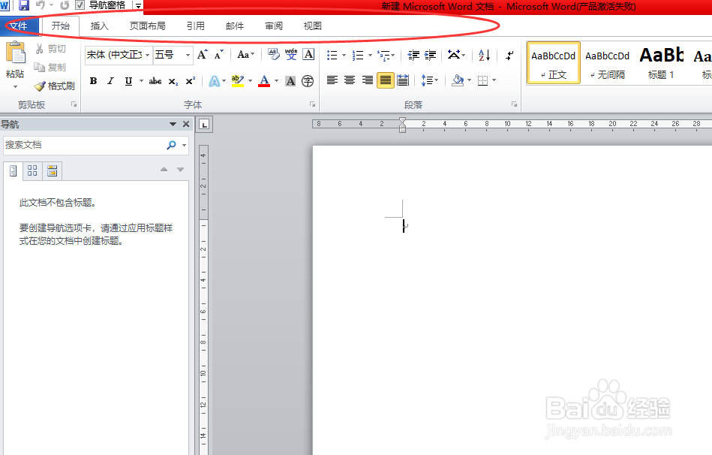
Task: Click the align right icon
Action: (x=368, y=80)
